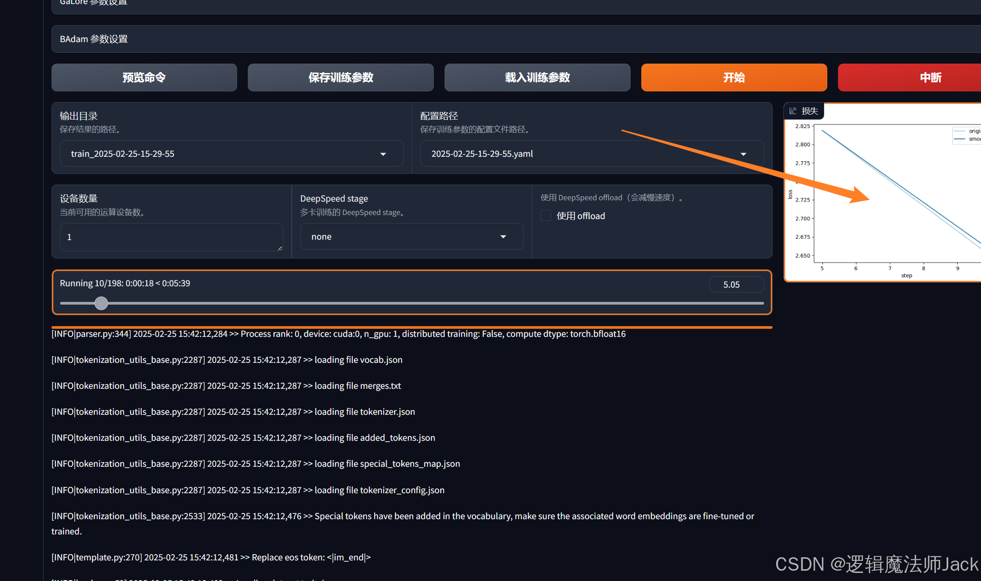The height and width of the screenshot is (581, 981).
Task: Toggle the 使用 offload checkbox
Action: click(546, 216)
